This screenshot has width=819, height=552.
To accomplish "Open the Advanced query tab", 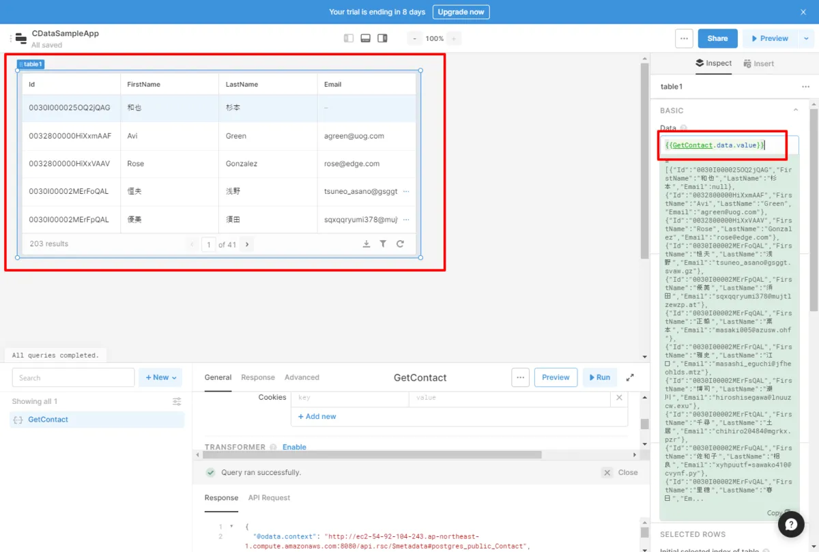I will (x=302, y=377).
